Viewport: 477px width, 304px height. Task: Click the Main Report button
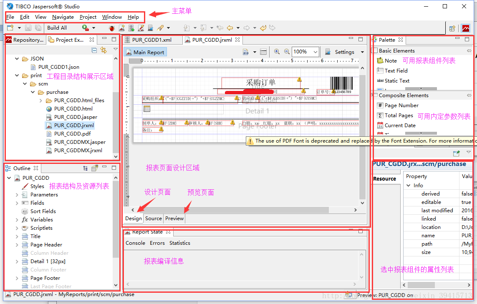click(x=145, y=52)
